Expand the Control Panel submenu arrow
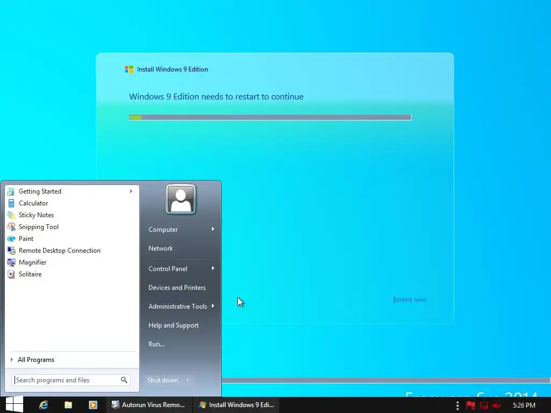The image size is (551, 413). click(213, 268)
